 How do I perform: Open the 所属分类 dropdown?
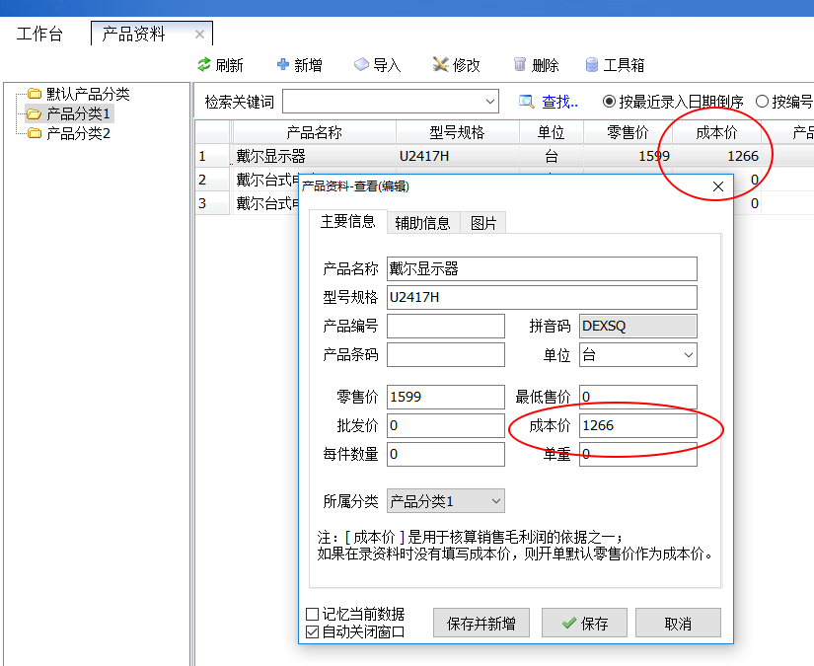[x=496, y=501]
